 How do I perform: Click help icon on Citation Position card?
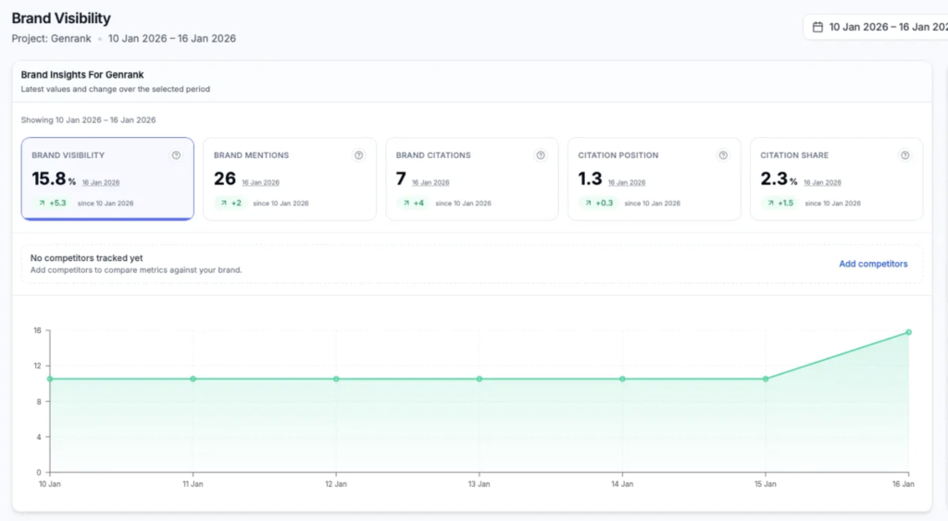pos(723,155)
